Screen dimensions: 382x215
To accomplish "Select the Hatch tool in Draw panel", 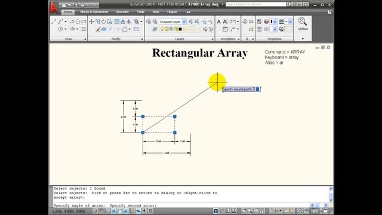I will [x=84, y=29].
